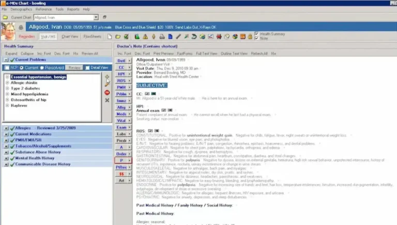This screenshot has height=225, width=397.
Task: Click the red $$ billing button
Action: [x=121, y=174]
